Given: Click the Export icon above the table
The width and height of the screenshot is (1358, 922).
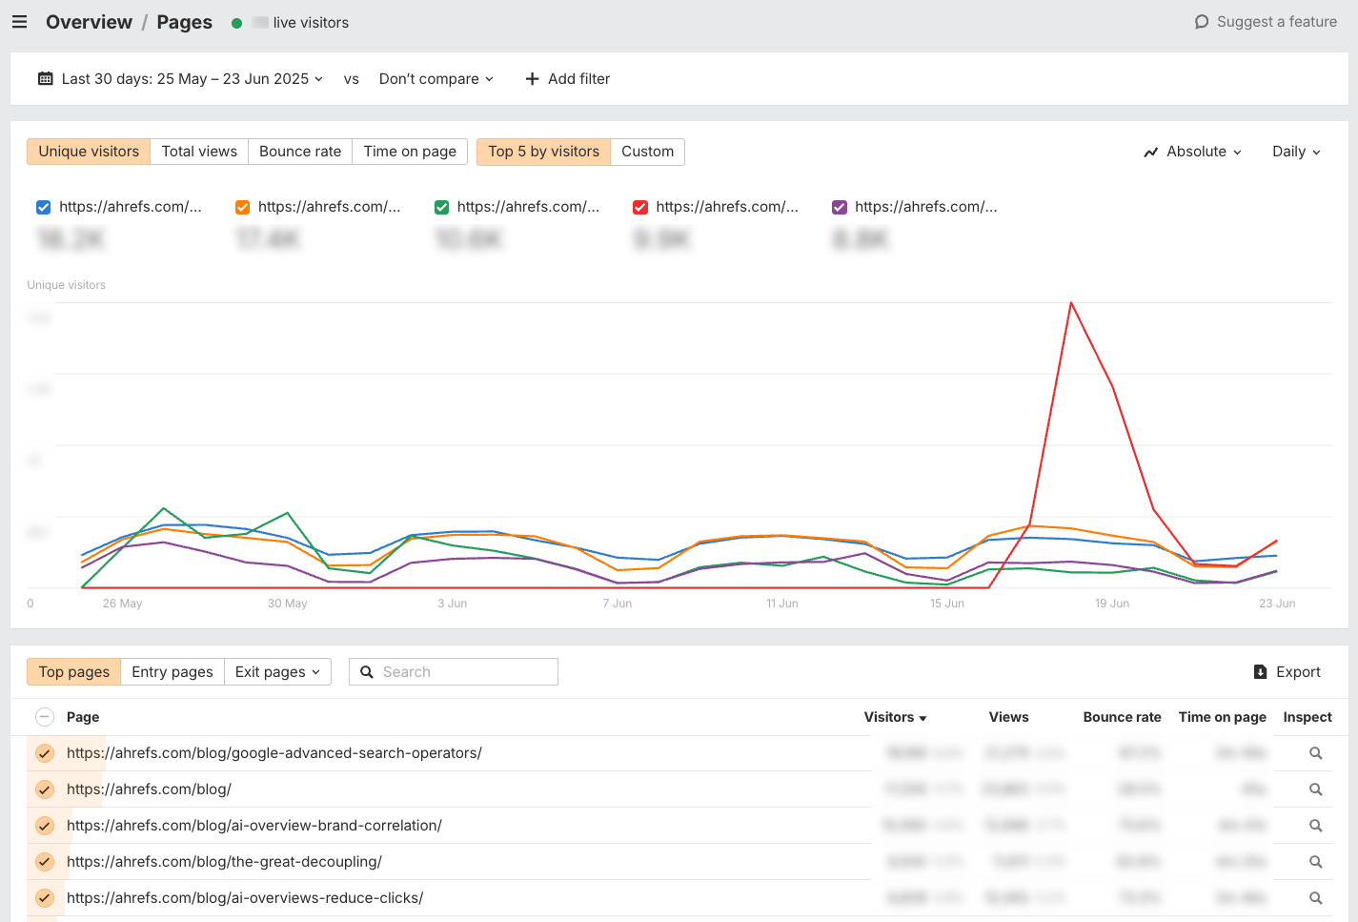Looking at the screenshot, I should (1260, 671).
